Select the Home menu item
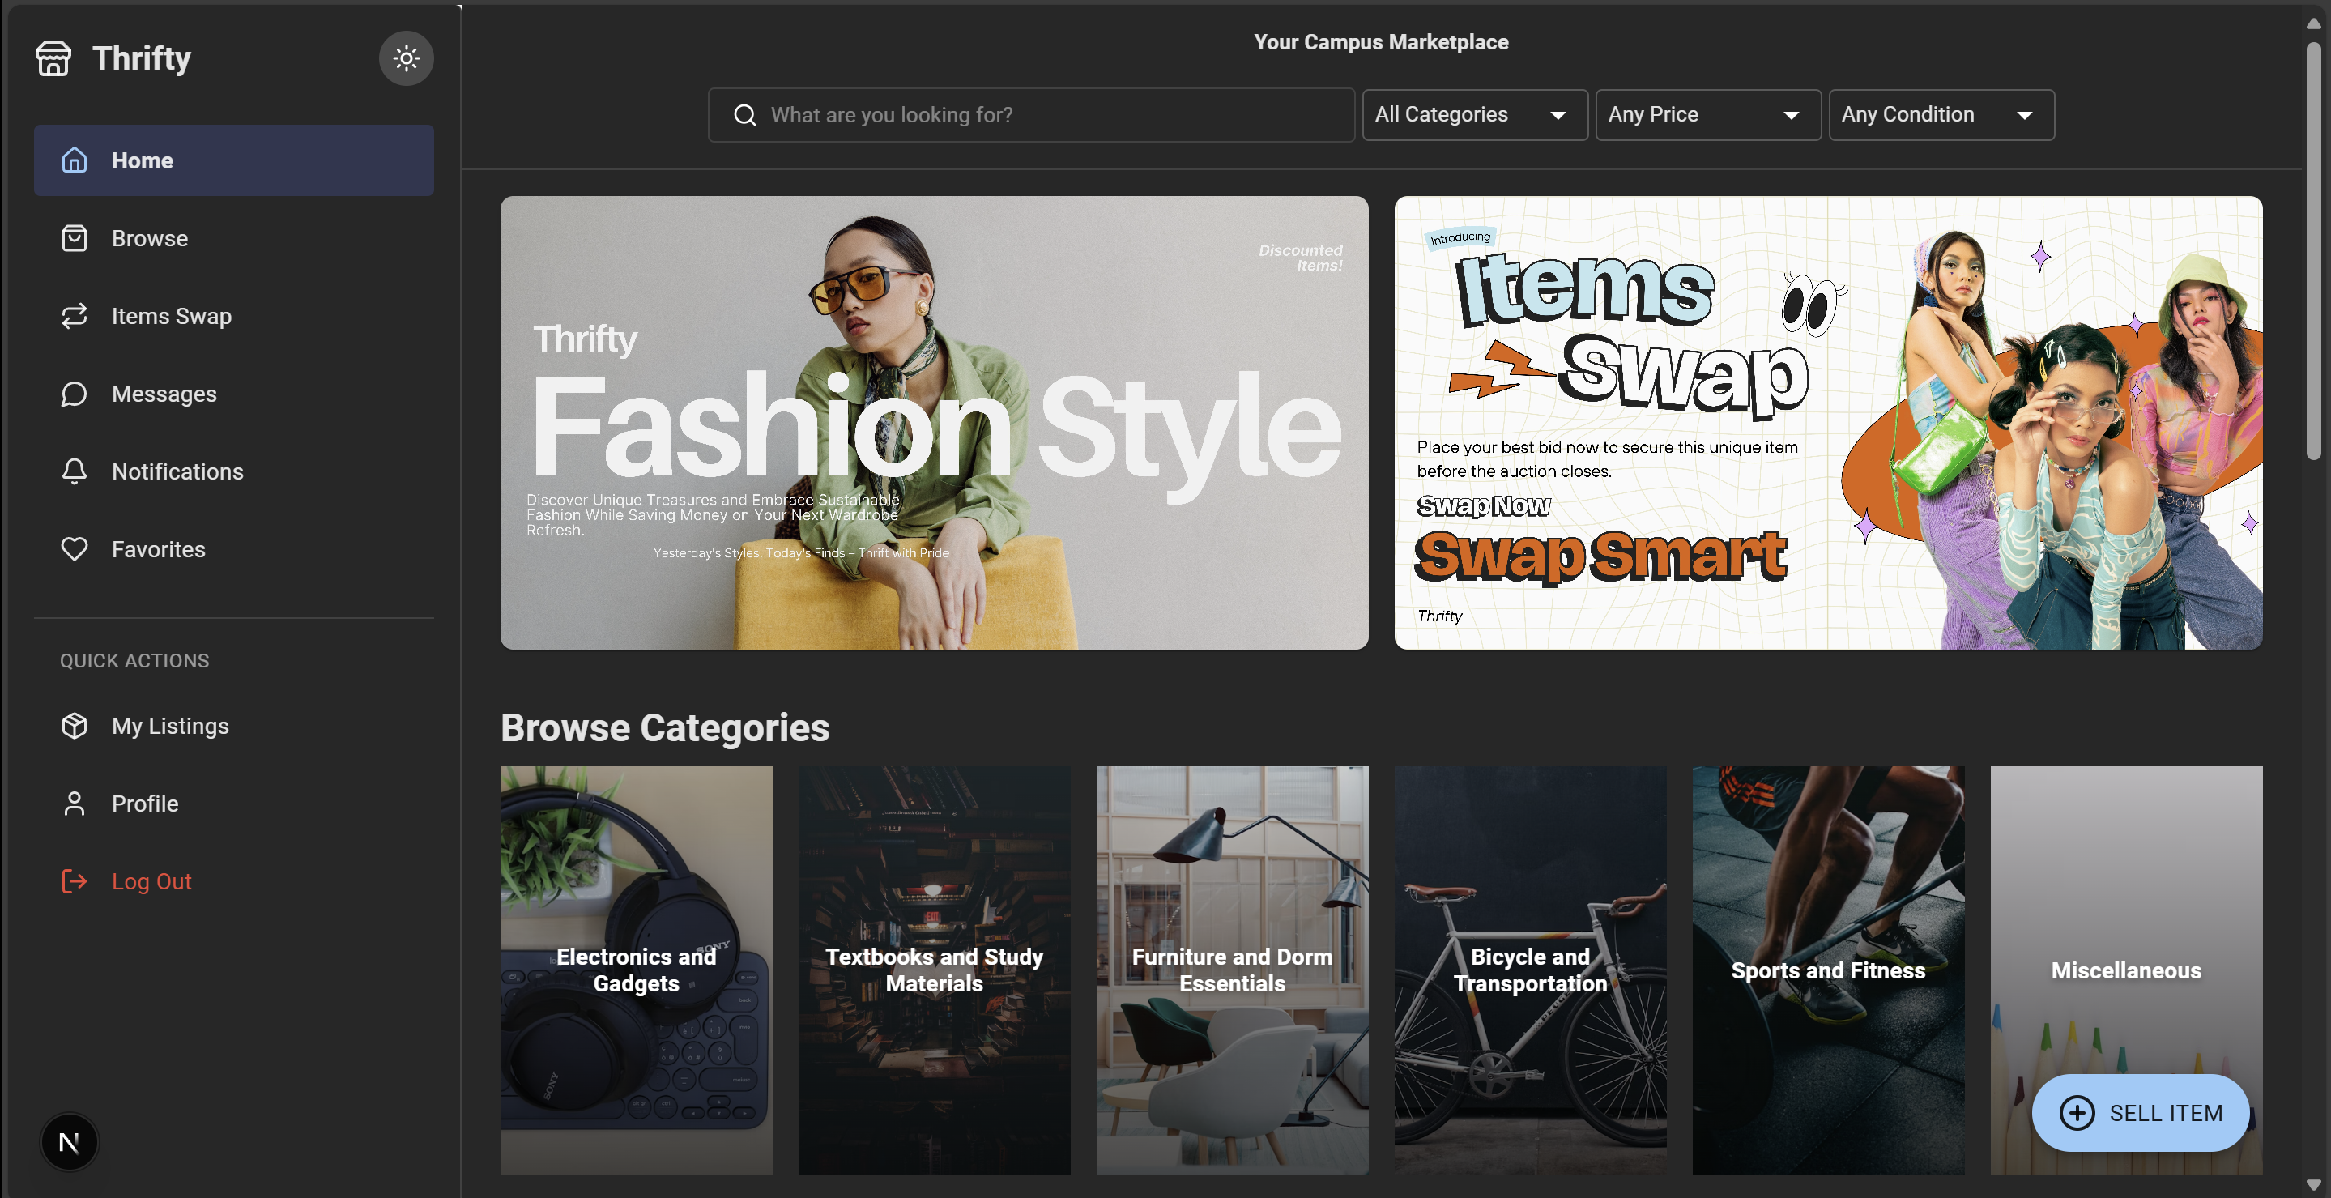2331x1198 pixels. coord(233,160)
